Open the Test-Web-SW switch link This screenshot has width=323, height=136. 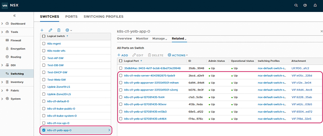pyautogui.click(x=57, y=80)
